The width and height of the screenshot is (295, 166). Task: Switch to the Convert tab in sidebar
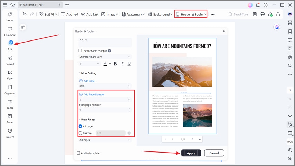tap(10, 61)
